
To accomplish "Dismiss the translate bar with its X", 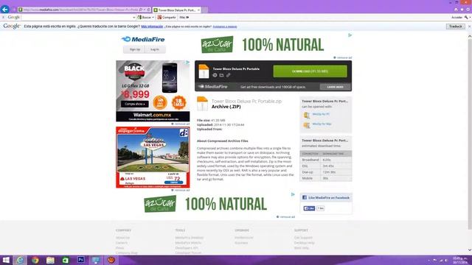I will tap(469, 26).
